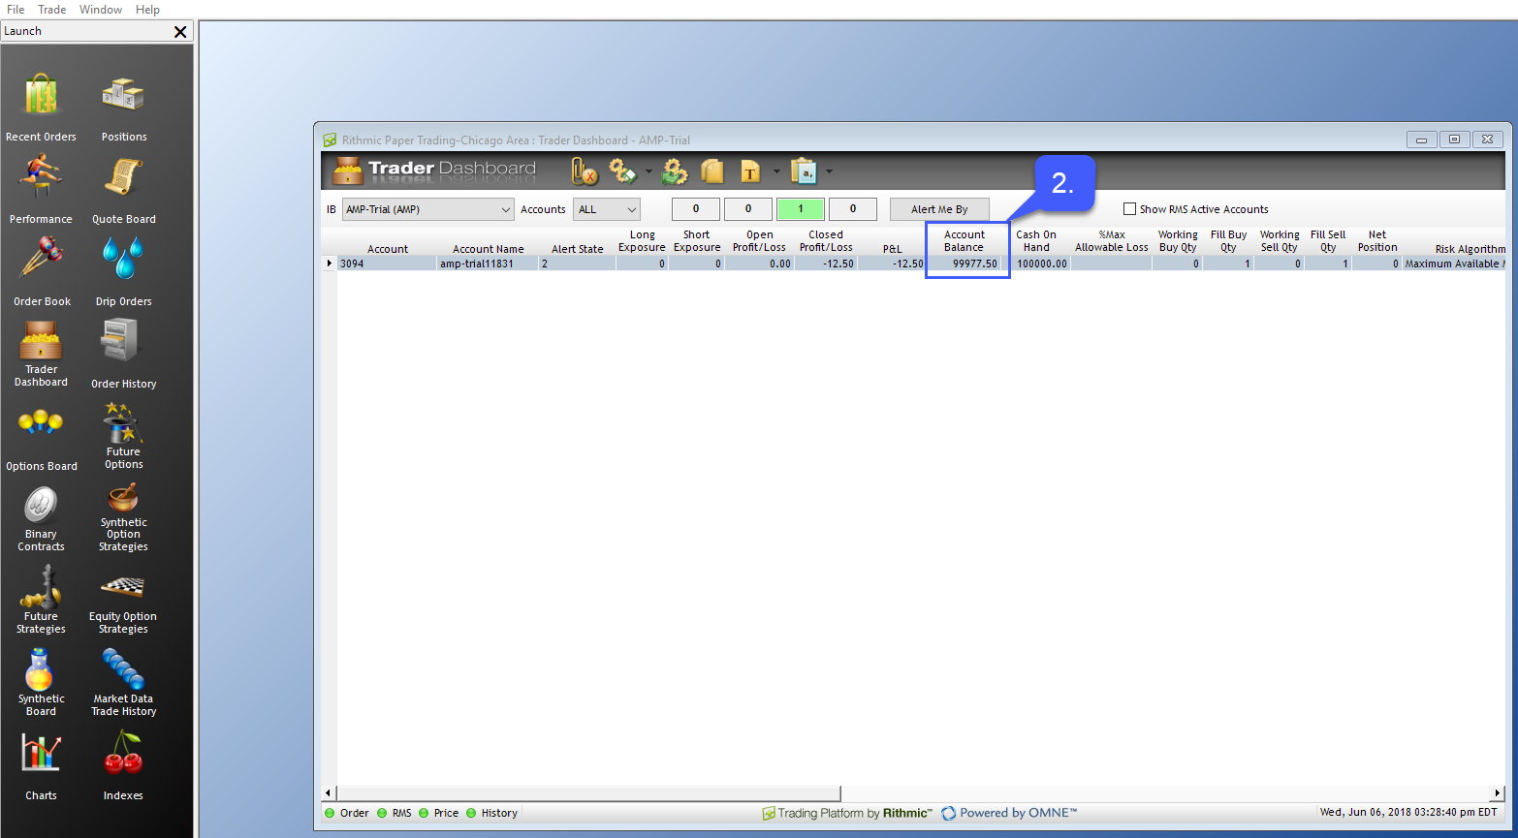This screenshot has width=1518, height=838.
Task: Click the right scroll arrow of dashboard
Action: [x=1499, y=793]
